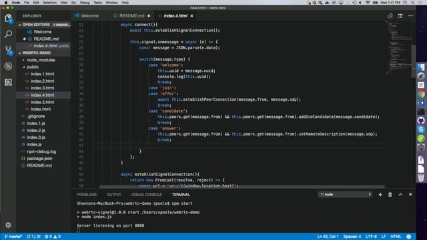The width and height of the screenshot is (427, 240).
Task: Split the editor with the split icon
Action: (400, 16)
